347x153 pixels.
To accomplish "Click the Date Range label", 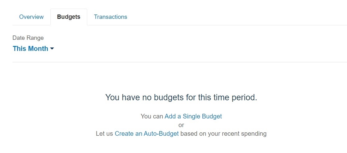I will (x=28, y=38).
